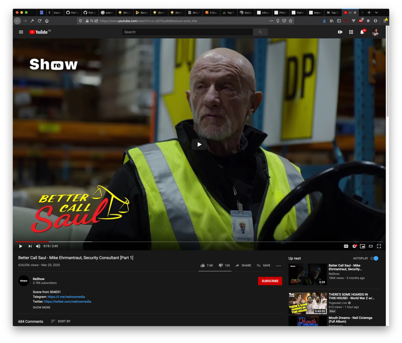Image resolution: width=402 pixels, height=343 pixels.
Task: Skip to next video
Action: (30, 246)
